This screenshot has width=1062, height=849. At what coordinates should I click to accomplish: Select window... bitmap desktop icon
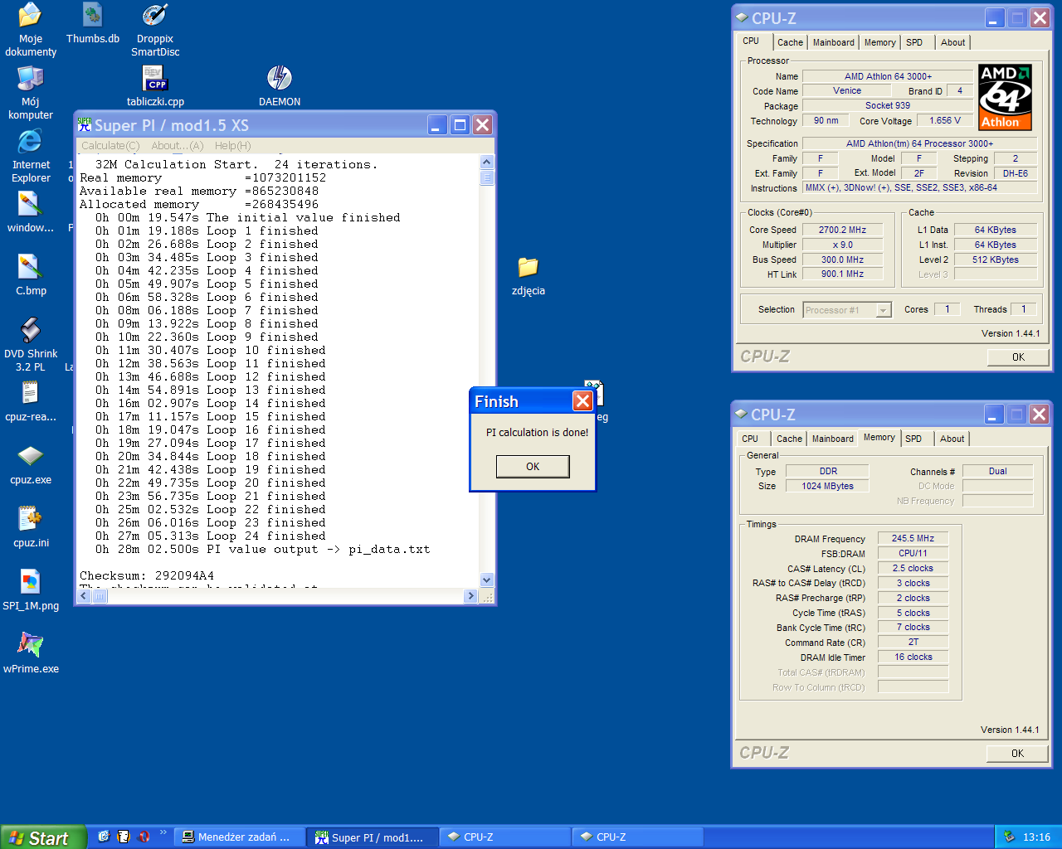tap(31, 212)
